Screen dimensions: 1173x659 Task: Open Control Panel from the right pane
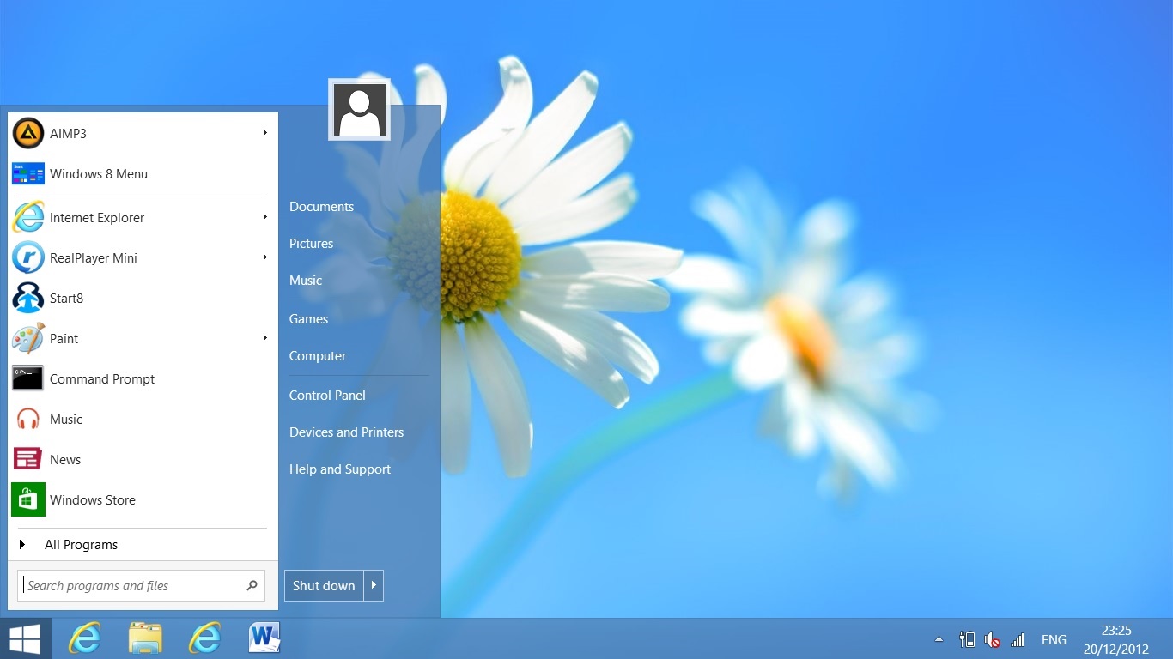[x=327, y=395]
